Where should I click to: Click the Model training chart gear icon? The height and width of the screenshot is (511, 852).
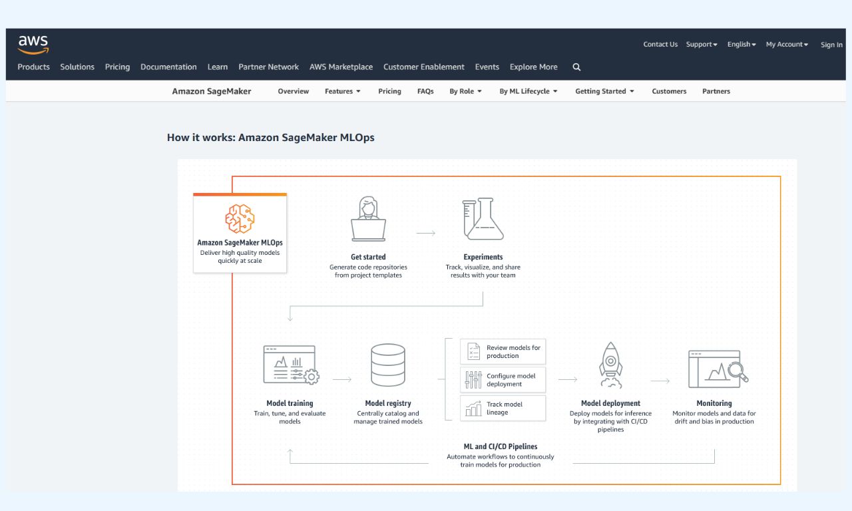(x=291, y=365)
